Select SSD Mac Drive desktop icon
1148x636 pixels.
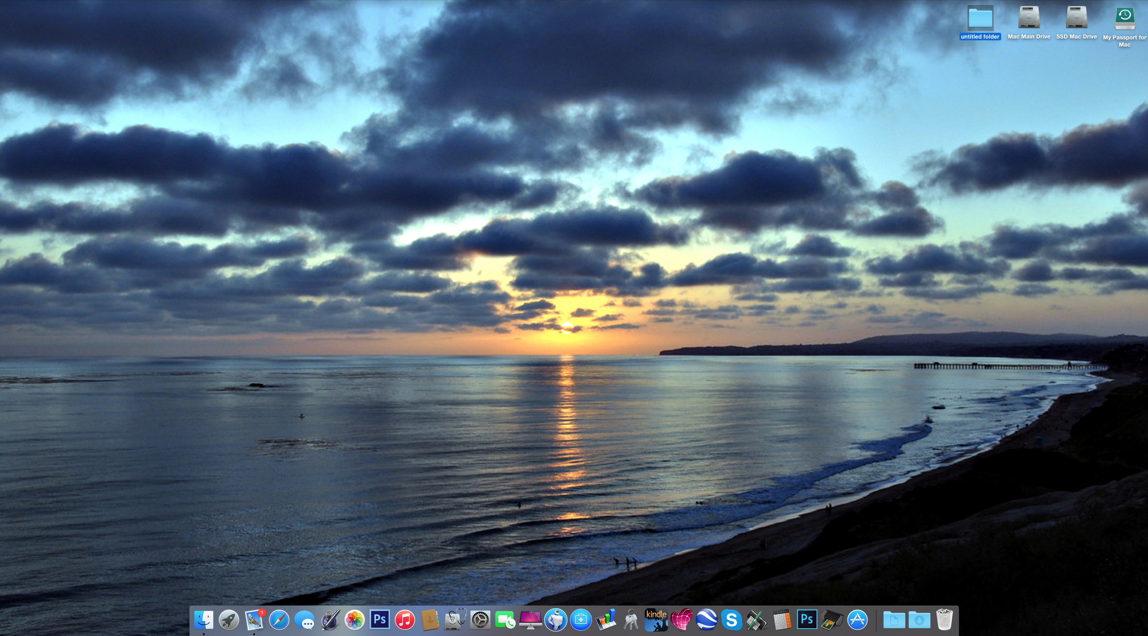[1076, 19]
